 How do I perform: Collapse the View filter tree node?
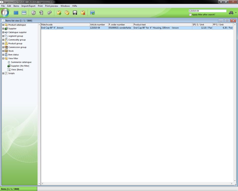pyautogui.click(x=3, y=58)
